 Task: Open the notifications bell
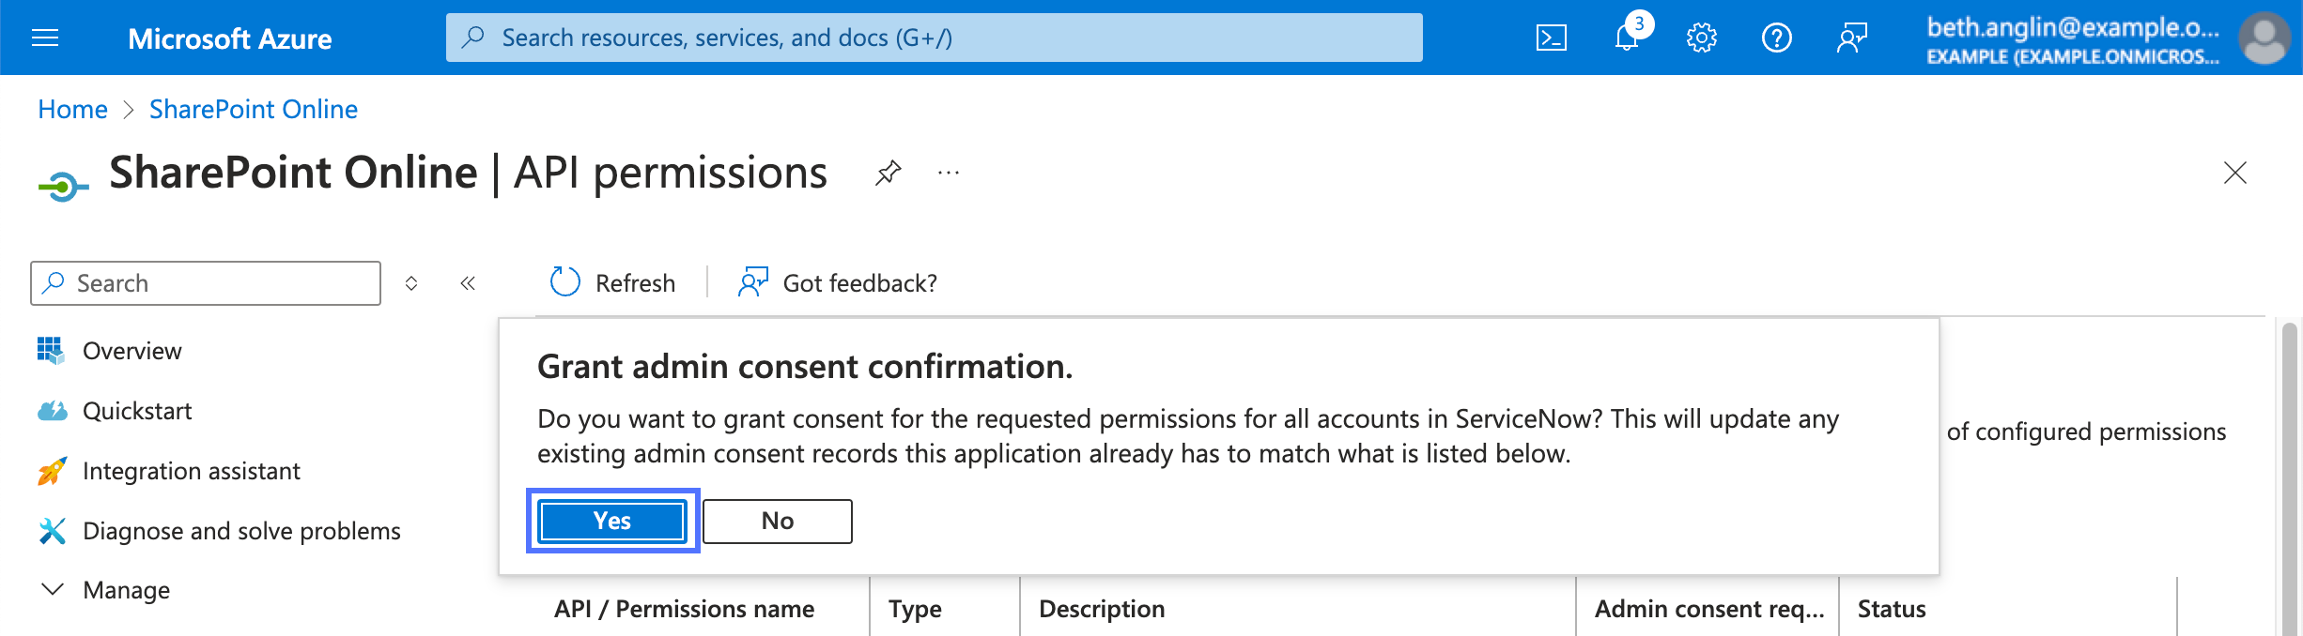tap(1627, 38)
